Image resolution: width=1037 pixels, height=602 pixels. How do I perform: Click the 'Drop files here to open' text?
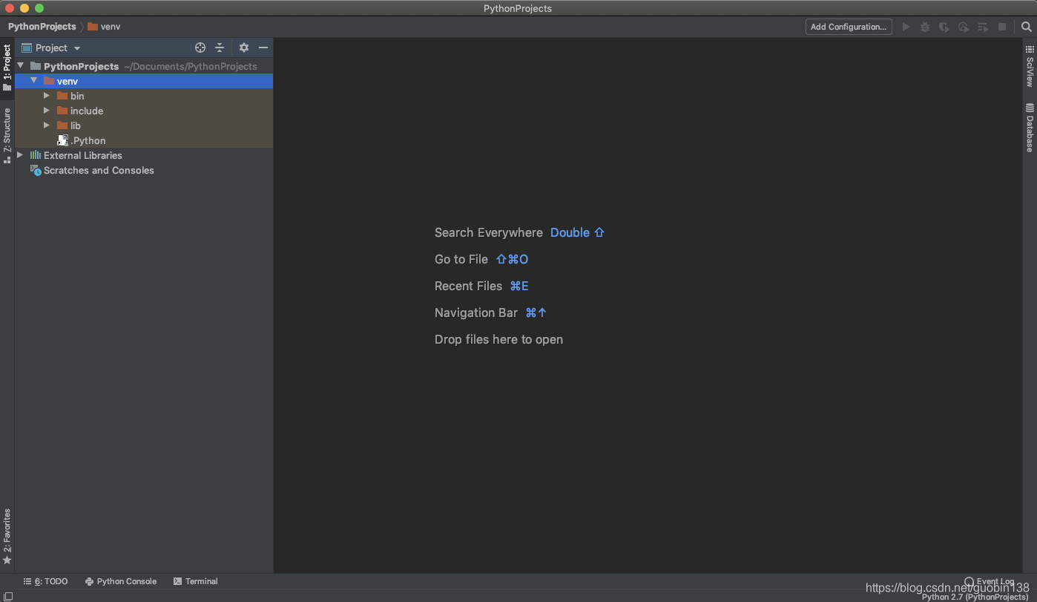click(498, 339)
